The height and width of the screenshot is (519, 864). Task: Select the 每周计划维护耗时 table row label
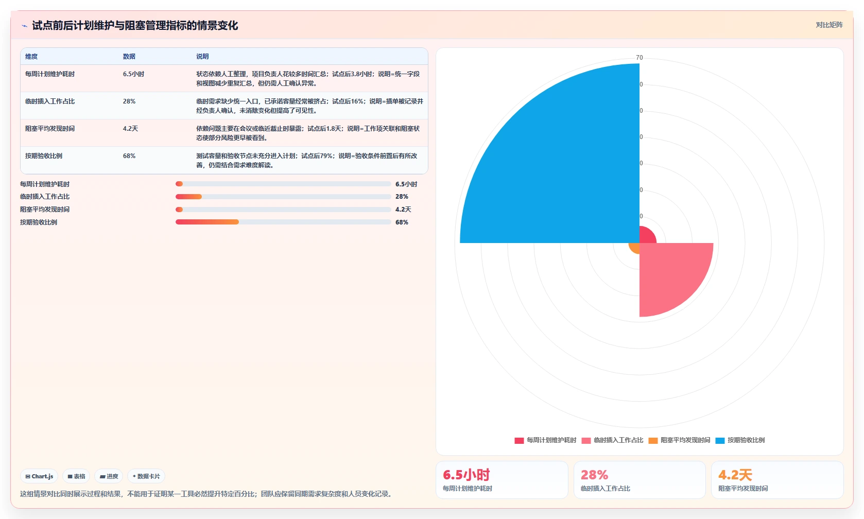(x=50, y=74)
